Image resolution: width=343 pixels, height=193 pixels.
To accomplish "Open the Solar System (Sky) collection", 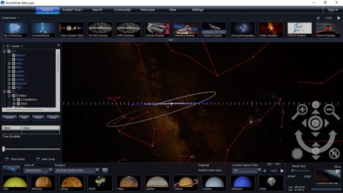I will pos(72,30).
